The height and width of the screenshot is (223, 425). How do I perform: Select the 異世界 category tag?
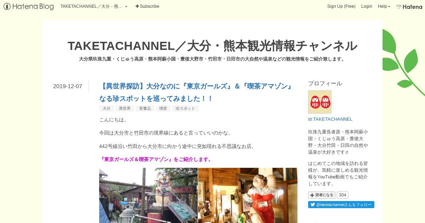(x=125, y=108)
